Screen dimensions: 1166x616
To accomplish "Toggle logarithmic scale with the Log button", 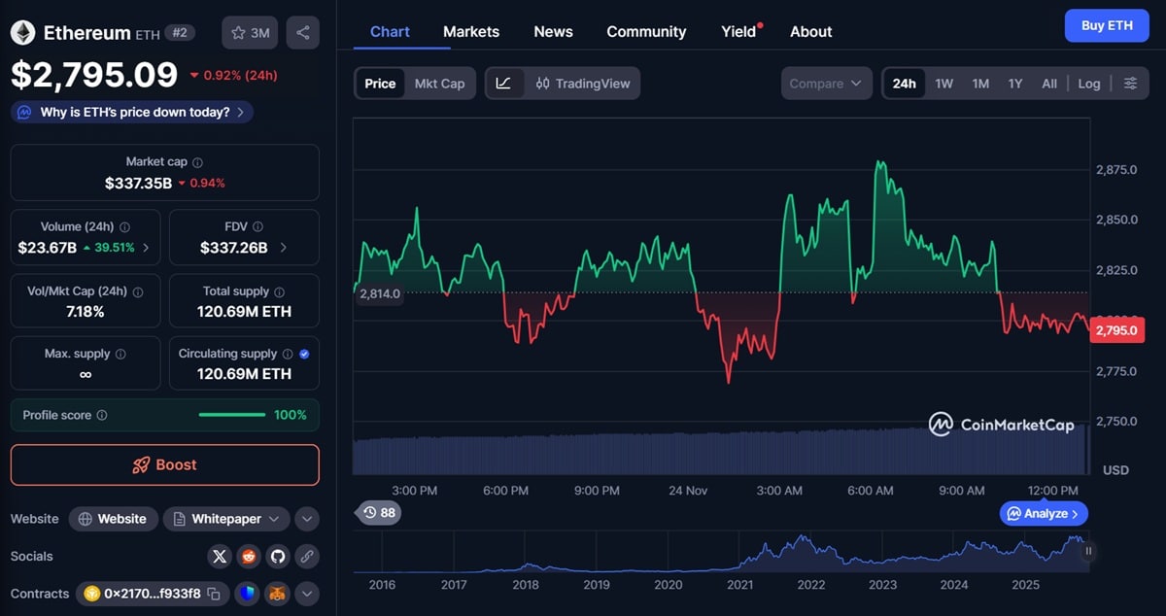I will pos(1088,83).
